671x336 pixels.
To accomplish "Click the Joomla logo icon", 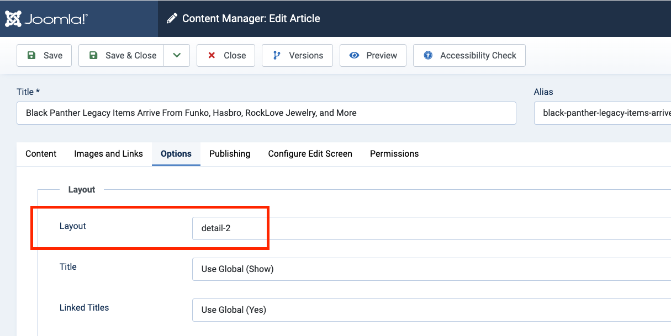I will click(13, 19).
